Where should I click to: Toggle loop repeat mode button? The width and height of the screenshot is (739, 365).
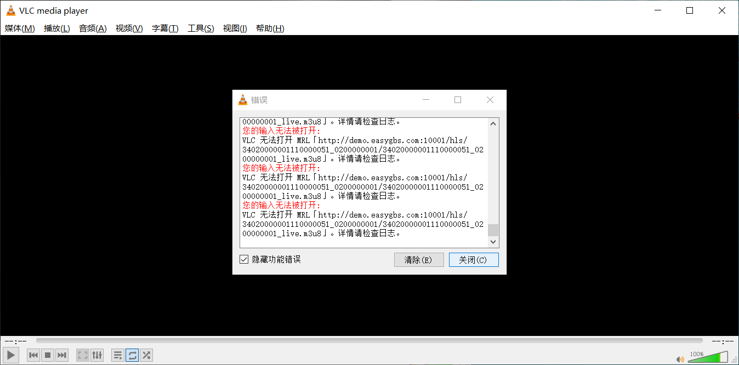coord(132,355)
